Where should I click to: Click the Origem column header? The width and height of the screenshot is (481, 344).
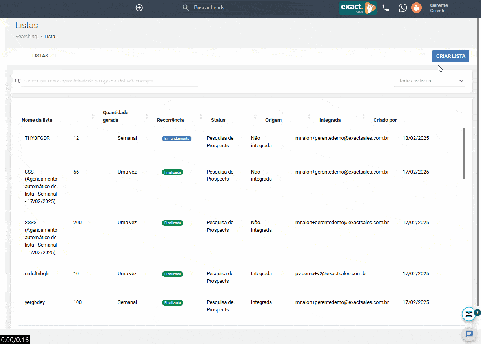coord(273,120)
